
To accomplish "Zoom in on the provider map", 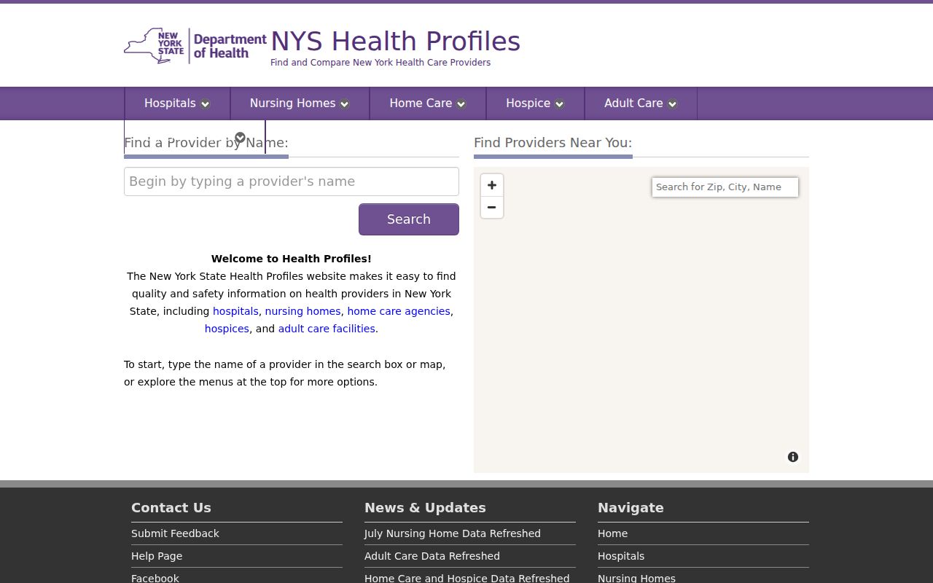I will tap(492, 185).
